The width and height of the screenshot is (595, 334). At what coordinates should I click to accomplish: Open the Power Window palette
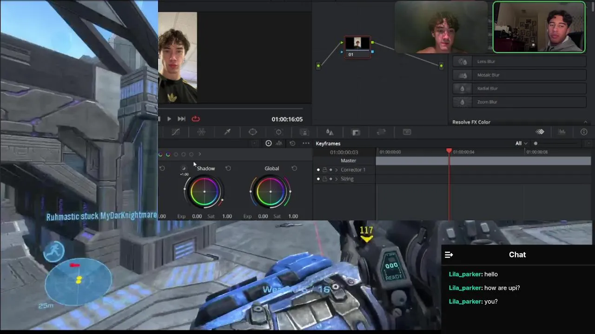click(x=253, y=132)
